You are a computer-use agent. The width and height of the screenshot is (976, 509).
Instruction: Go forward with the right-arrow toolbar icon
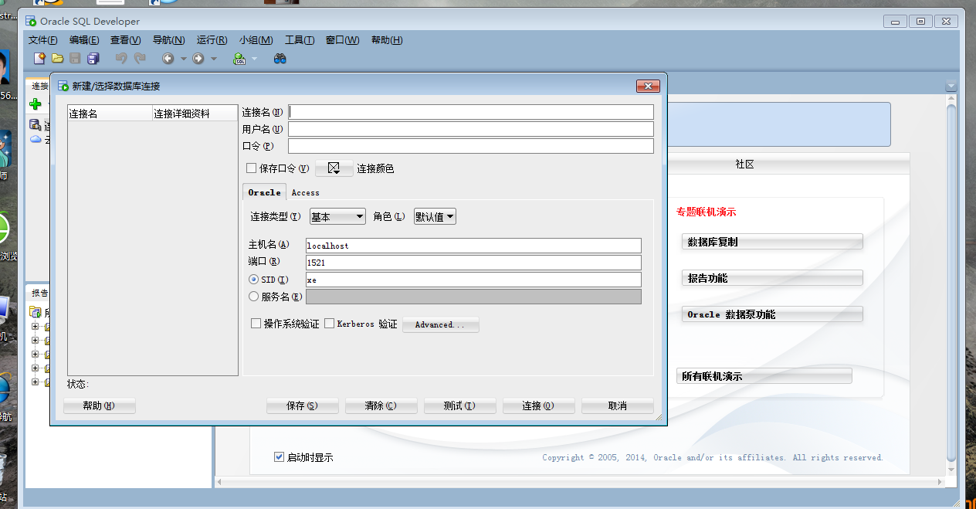pyautogui.click(x=198, y=58)
